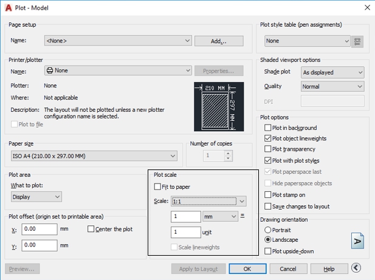Click the landscape orientation preview icon
Viewport: 375px width, 280px height.
click(357, 241)
